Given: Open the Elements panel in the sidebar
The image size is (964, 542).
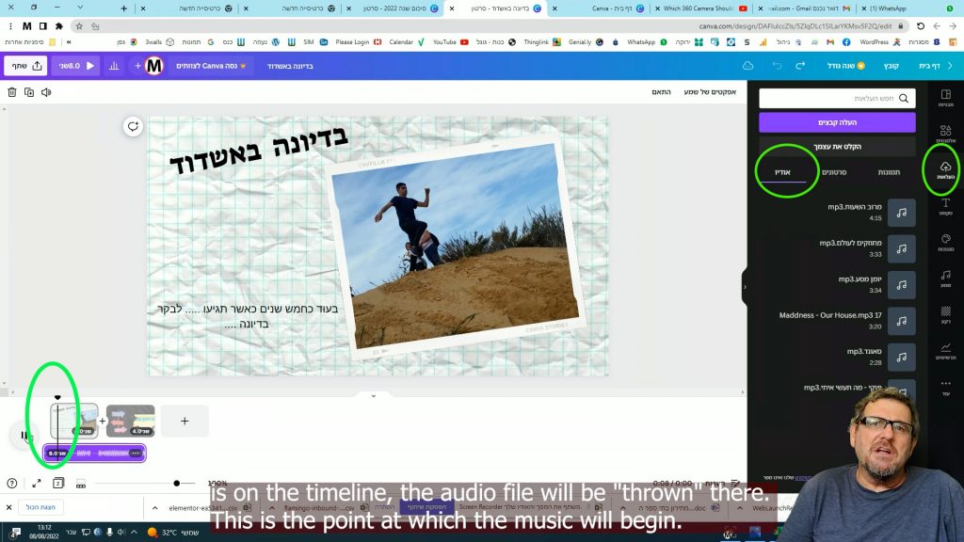Looking at the screenshot, I should point(945,134).
